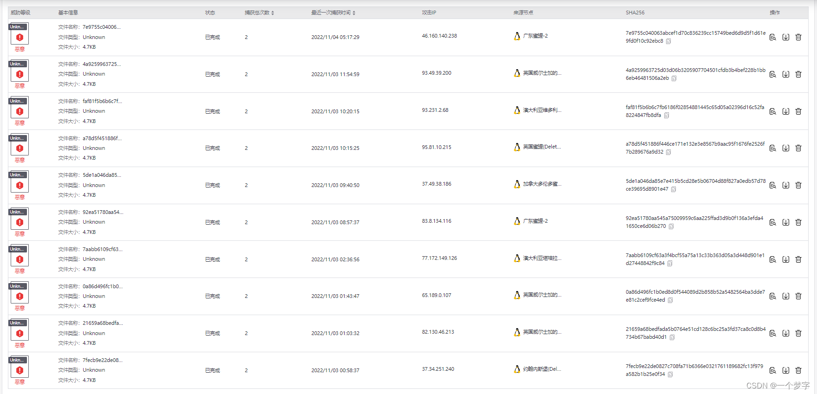The width and height of the screenshot is (817, 394).
Task: Download the 7e9755c04006 sample file
Action: pyautogui.click(x=786, y=37)
